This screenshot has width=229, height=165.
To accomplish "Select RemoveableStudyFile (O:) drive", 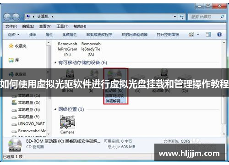I will point(91,49).
